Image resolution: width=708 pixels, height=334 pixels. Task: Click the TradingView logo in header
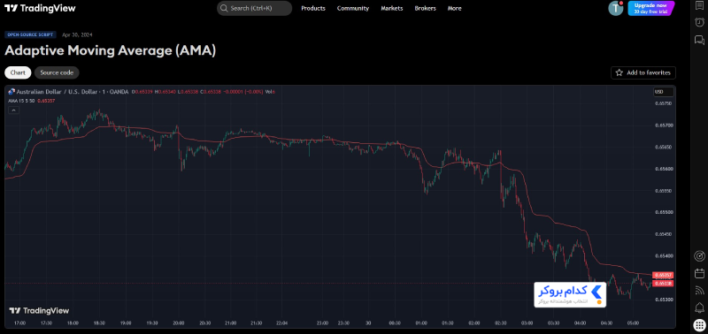[x=40, y=8]
